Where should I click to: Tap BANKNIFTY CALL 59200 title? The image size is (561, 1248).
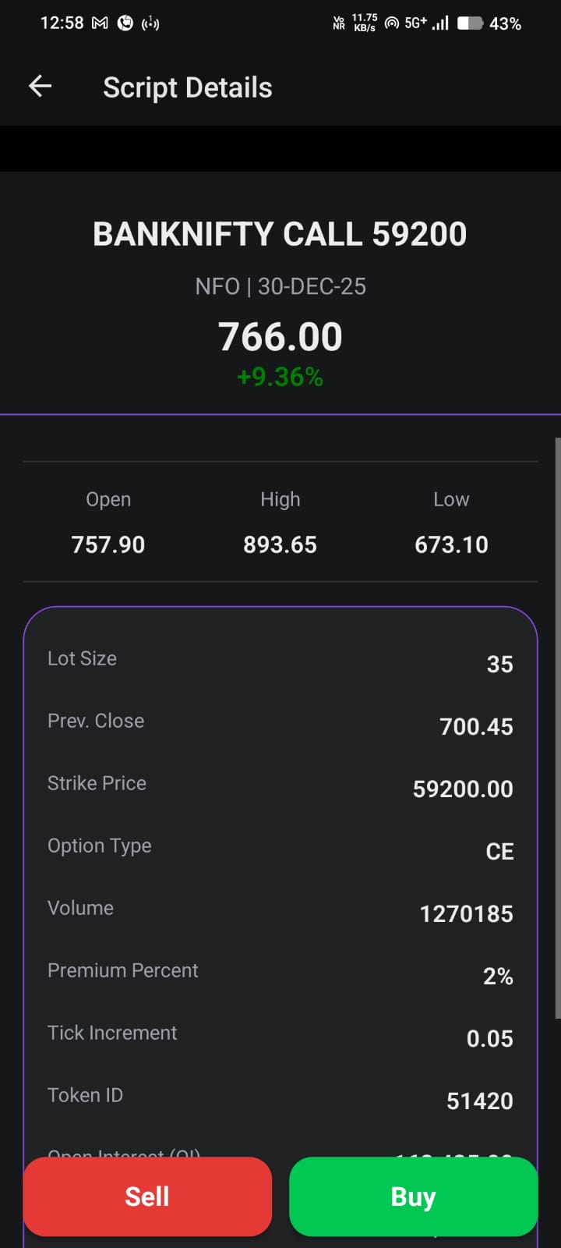pyautogui.click(x=280, y=234)
